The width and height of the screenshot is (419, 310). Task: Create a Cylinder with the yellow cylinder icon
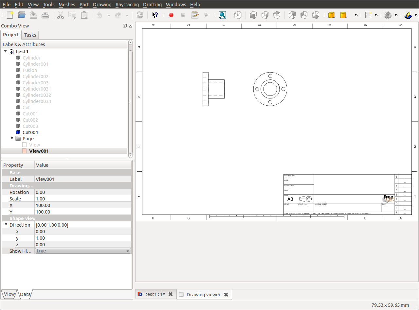343,15
